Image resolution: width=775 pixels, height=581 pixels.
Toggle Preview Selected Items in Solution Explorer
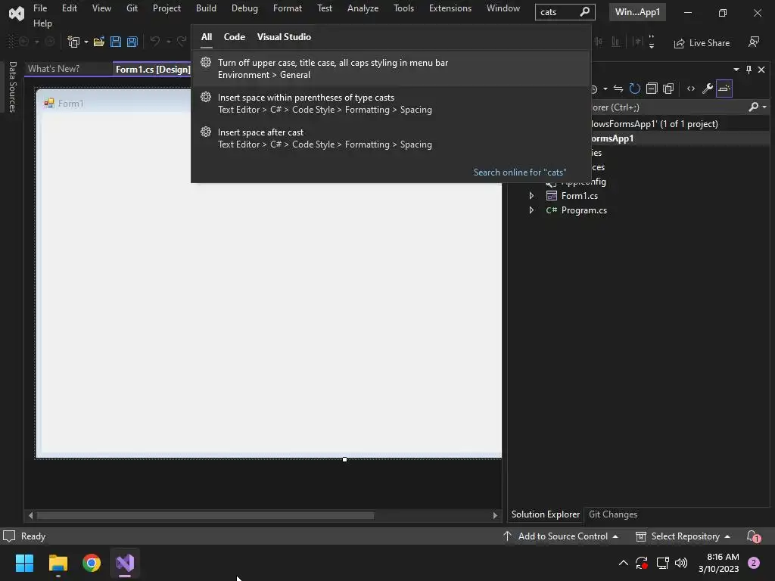pyautogui.click(x=724, y=89)
